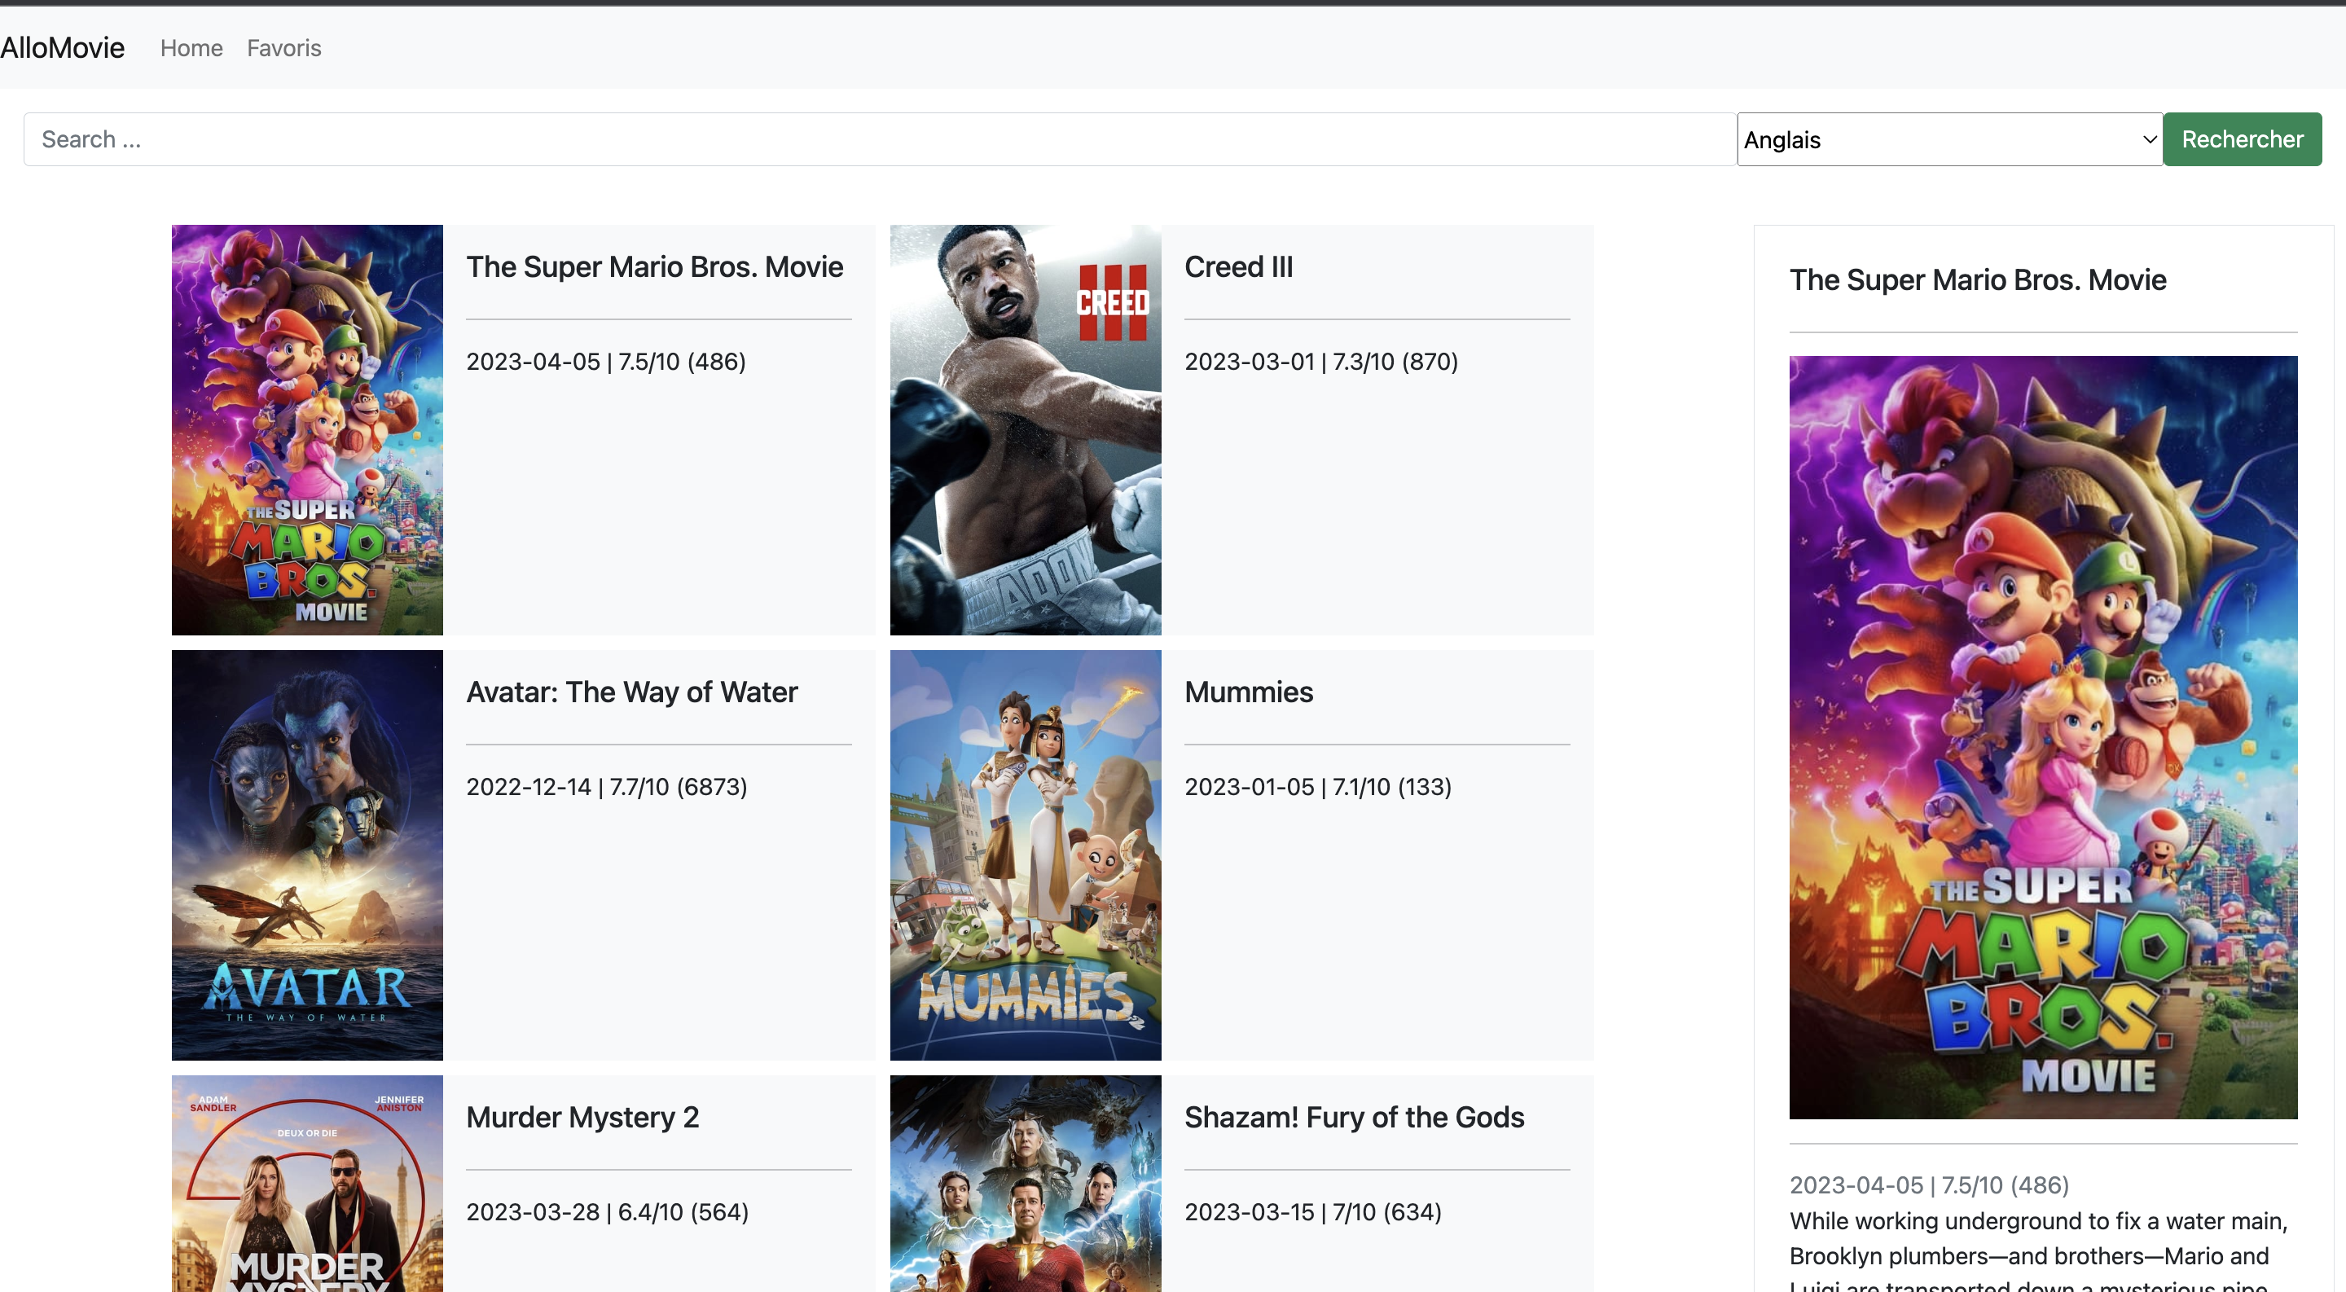Viewport: 2346px width, 1292px height.
Task: Expand the Anglais language dropdown
Action: point(1950,139)
